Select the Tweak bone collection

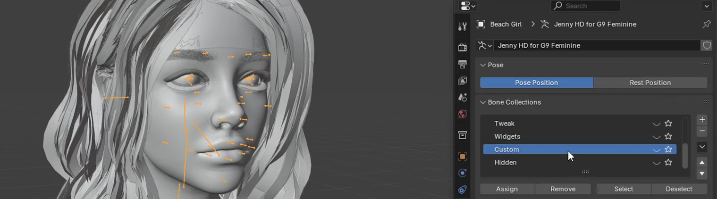click(580, 124)
